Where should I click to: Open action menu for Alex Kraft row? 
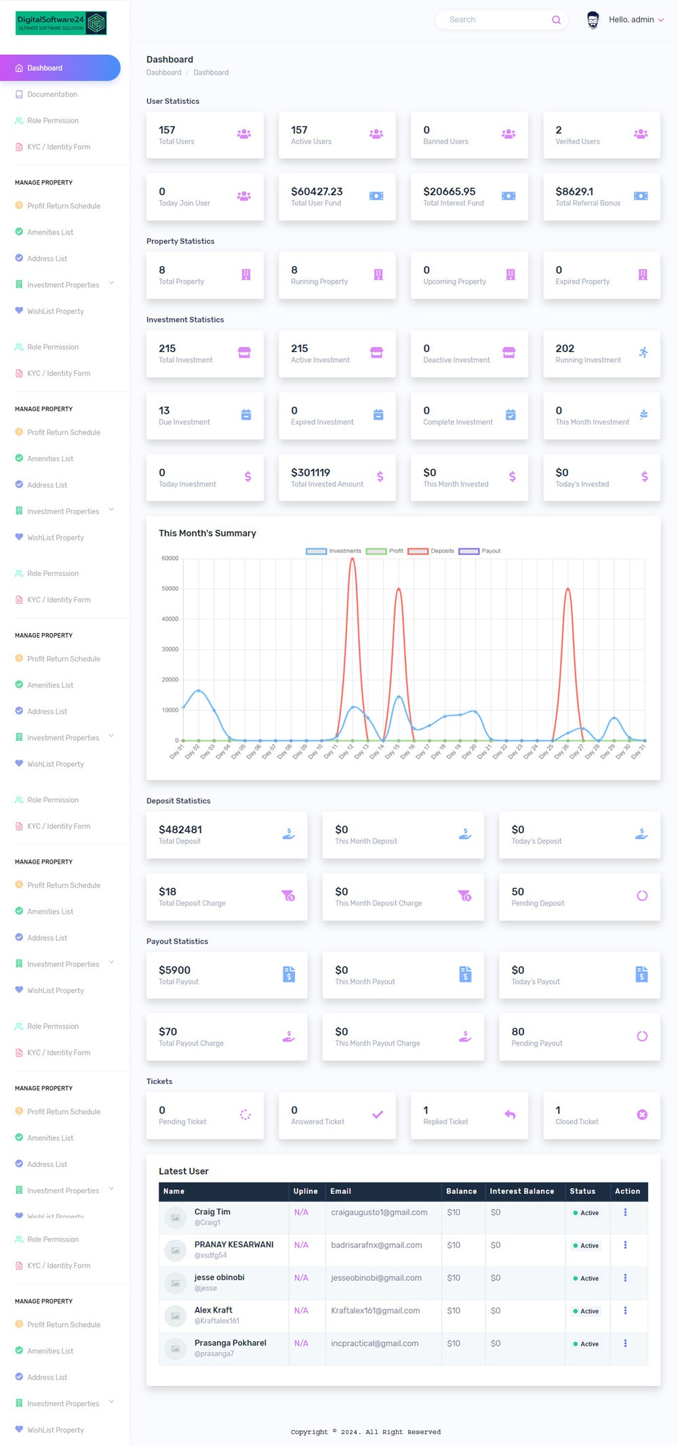click(625, 1311)
